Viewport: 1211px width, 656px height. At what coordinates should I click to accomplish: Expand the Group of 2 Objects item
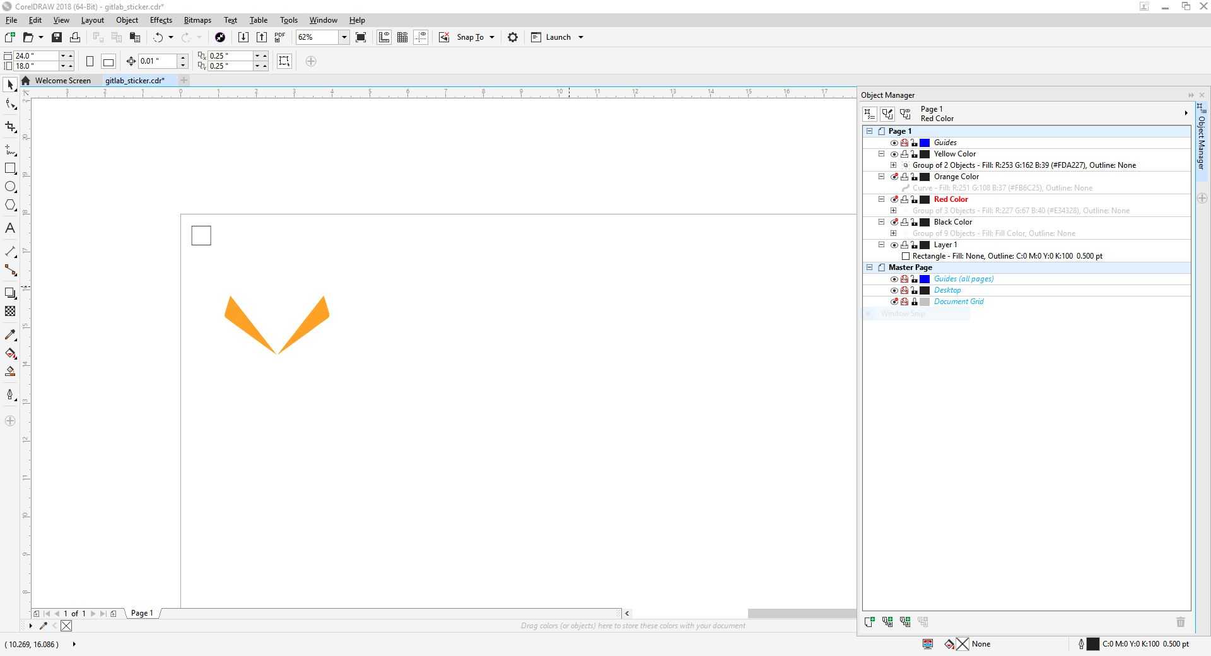(x=894, y=165)
